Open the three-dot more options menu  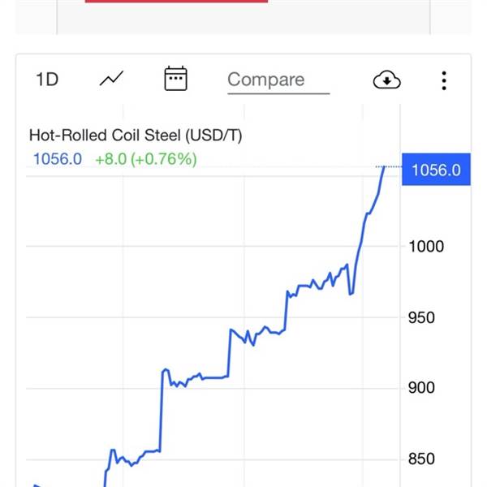(x=444, y=80)
